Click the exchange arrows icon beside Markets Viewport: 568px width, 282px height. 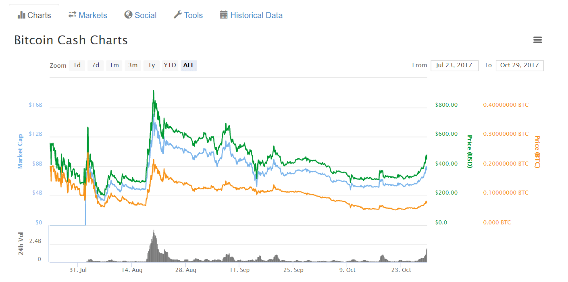pos(72,15)
